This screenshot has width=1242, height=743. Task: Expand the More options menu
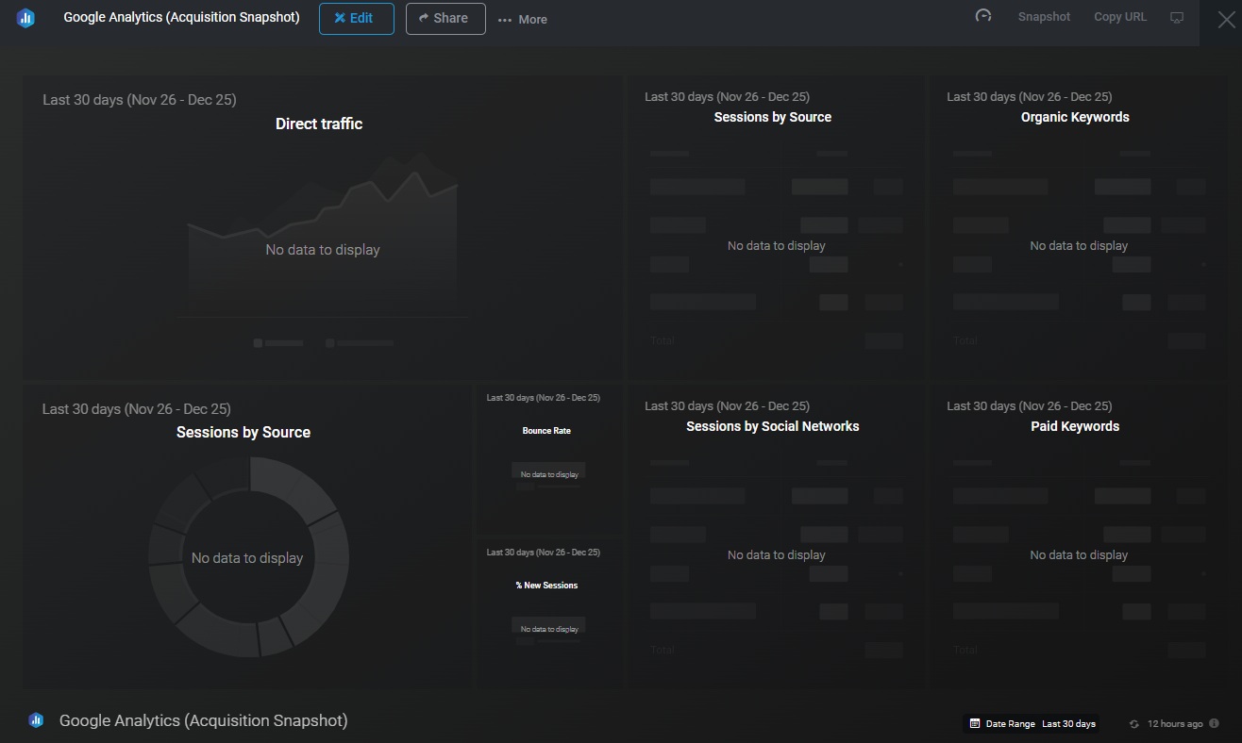pos(522,19)
